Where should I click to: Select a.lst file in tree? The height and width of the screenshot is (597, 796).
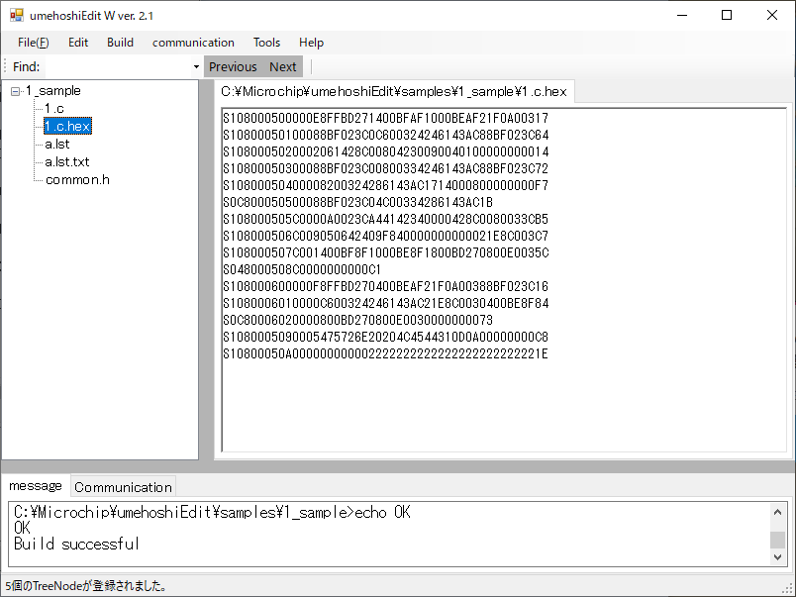pyautogui.click(x=57, y=145)
